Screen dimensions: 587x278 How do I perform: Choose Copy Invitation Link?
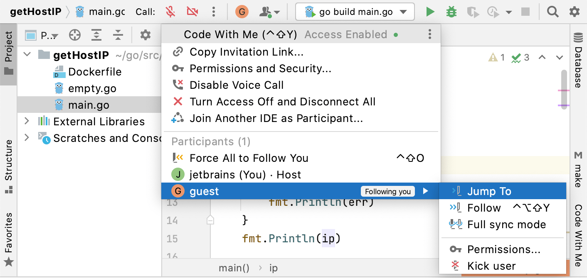300,52
